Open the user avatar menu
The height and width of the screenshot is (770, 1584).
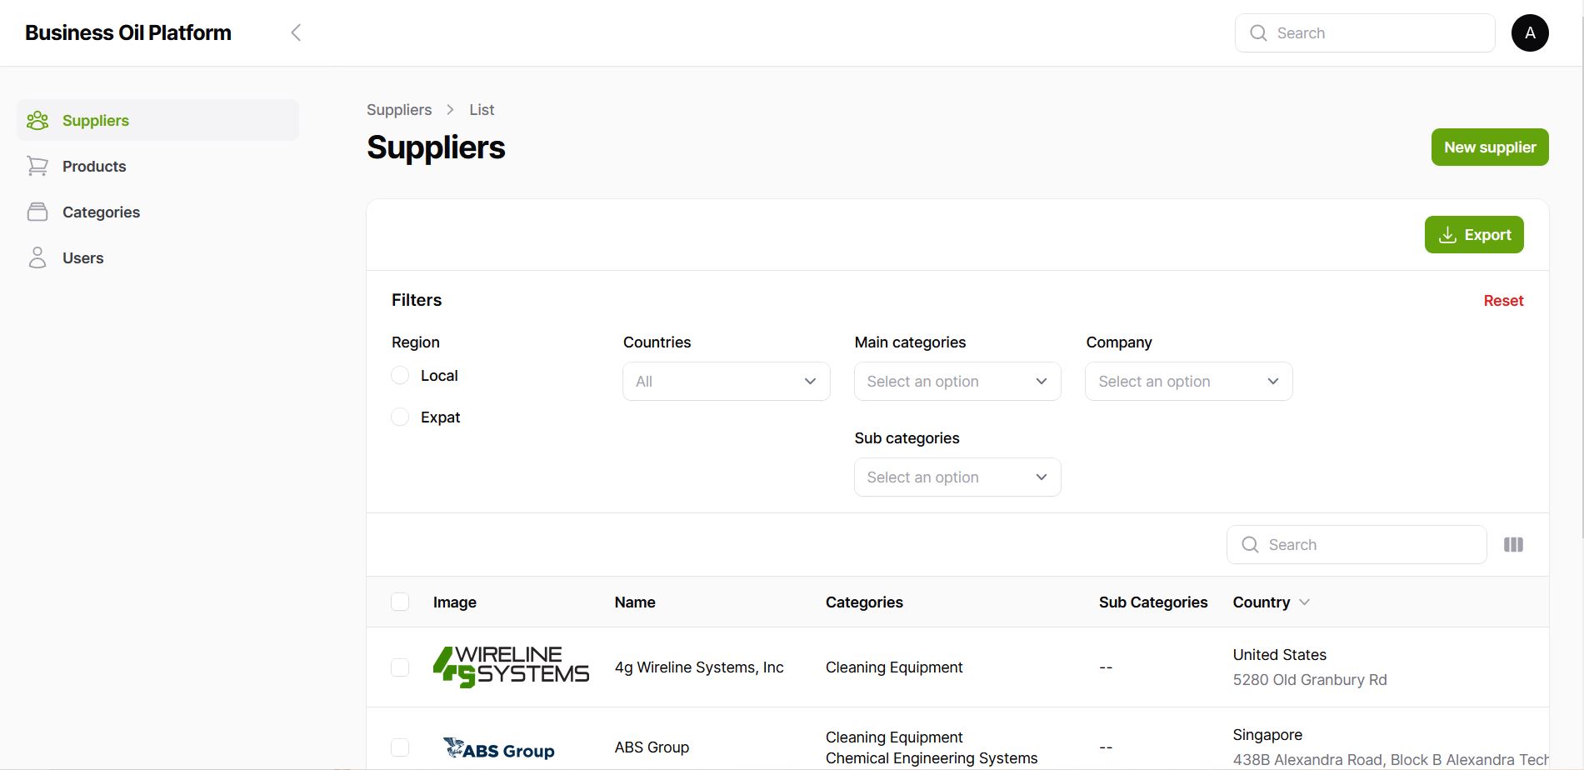click(x=1529, y=33)
